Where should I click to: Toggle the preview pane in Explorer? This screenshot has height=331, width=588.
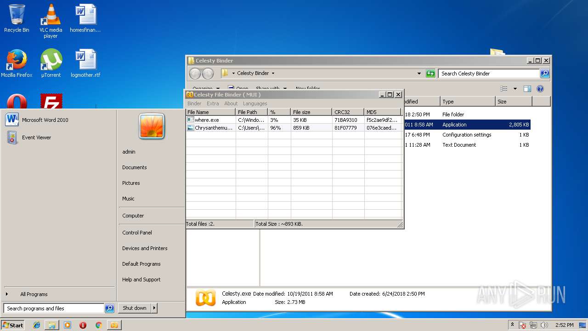pyautogui.click(x=527, y=89)
